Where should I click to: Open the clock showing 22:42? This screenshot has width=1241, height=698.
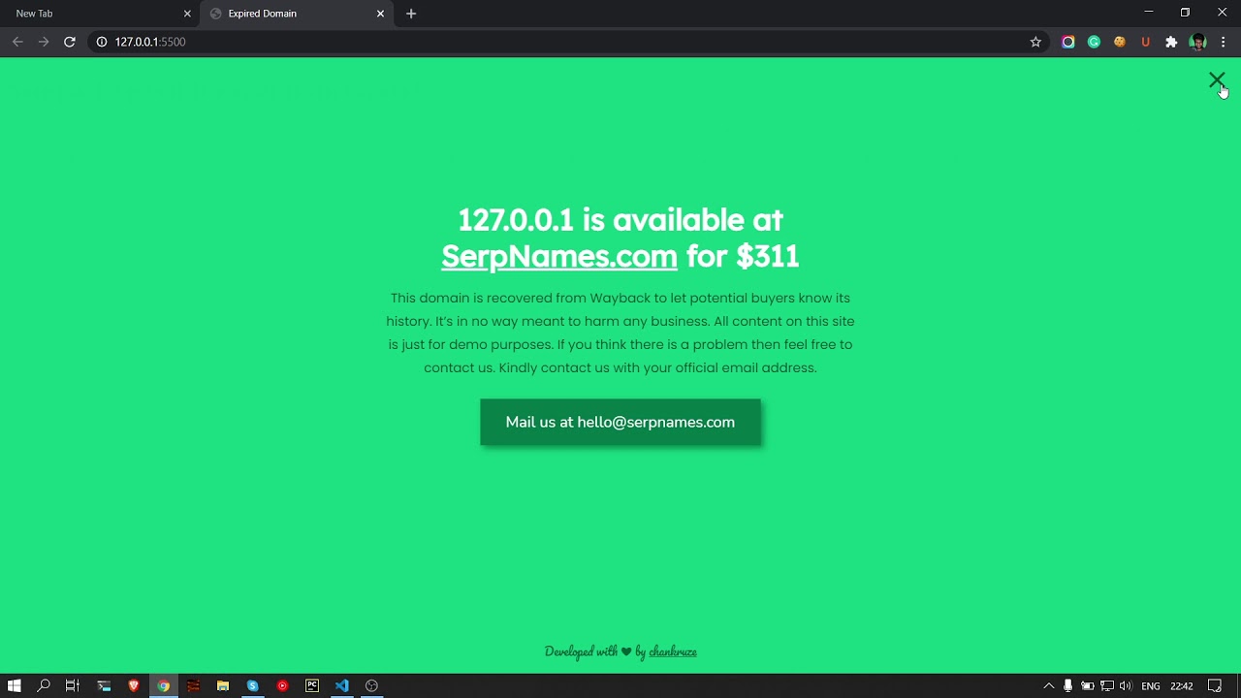[x=1182, y=685]
